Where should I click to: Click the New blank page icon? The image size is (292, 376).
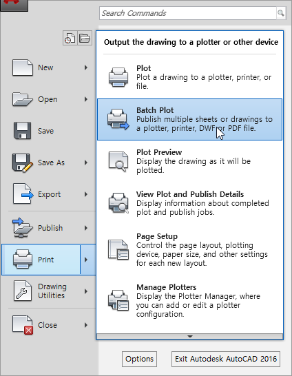23,67
